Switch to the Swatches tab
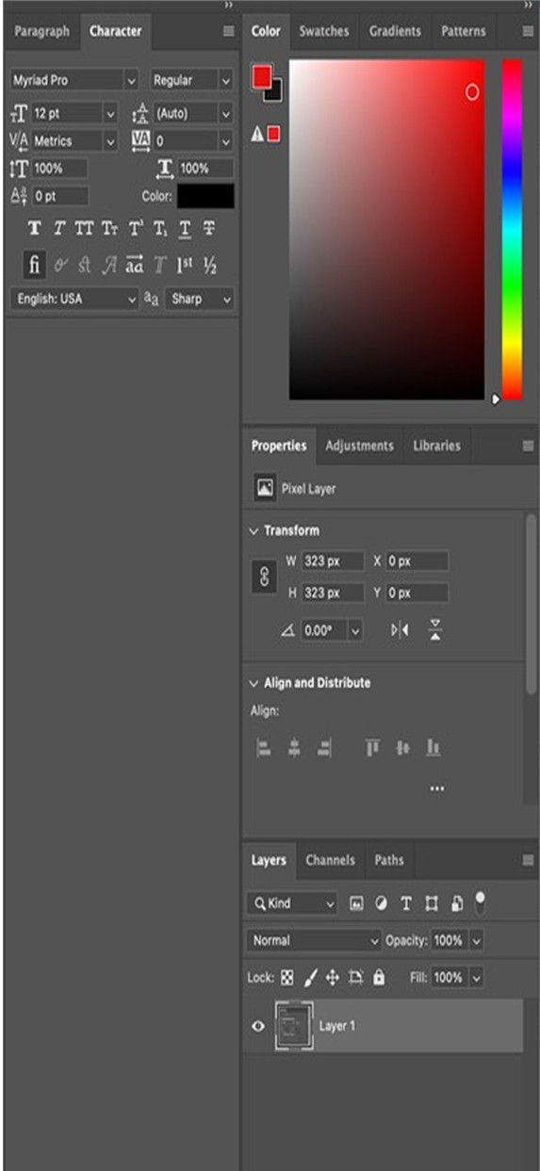This screenshot has height=1171, width=540. (x=324, y=31)
